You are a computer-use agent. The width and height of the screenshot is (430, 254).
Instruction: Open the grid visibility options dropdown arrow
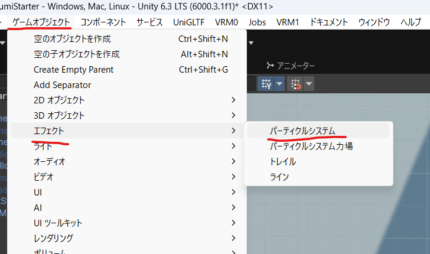(x=279, y=84)
